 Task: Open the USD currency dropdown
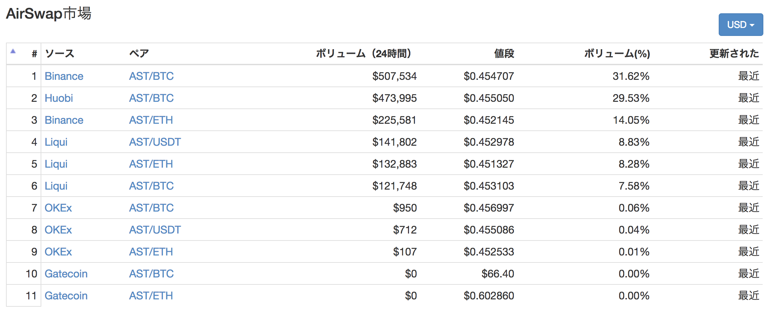(740, 25)
